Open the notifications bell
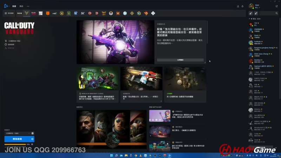281x158 pixels. click(x=242, y=6)
